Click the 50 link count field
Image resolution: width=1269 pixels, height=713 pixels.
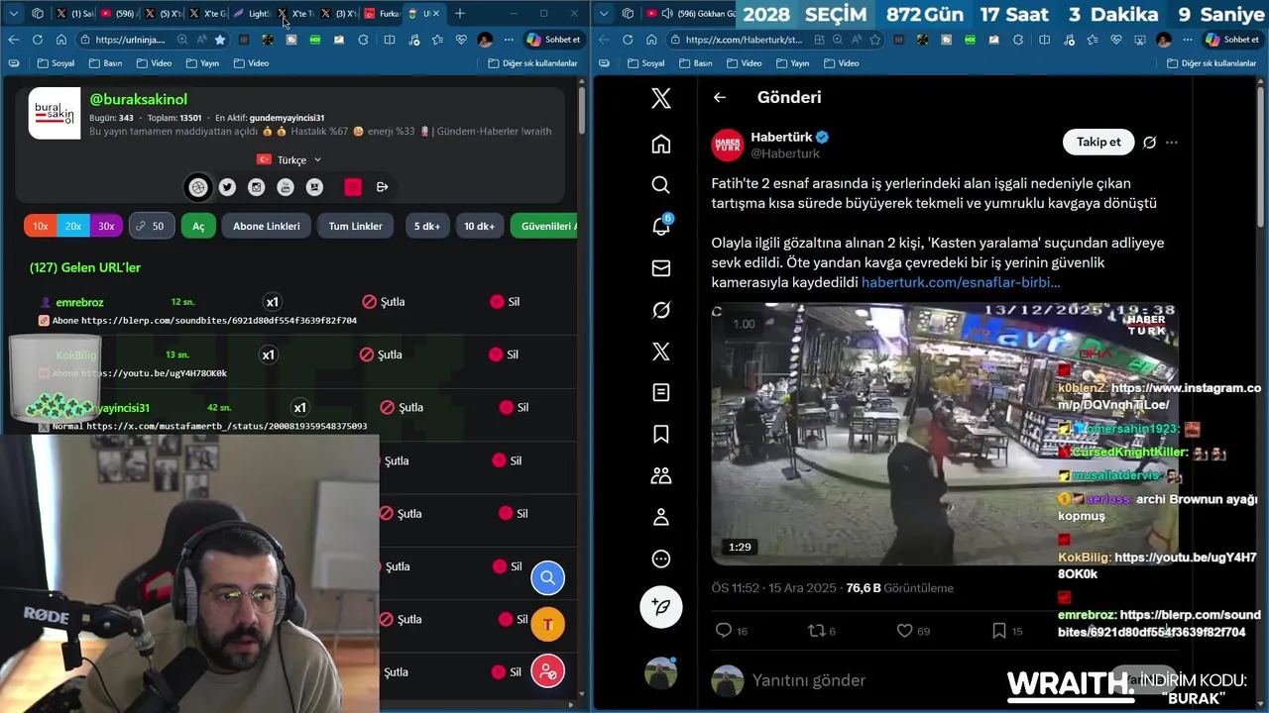pos(151,226)
